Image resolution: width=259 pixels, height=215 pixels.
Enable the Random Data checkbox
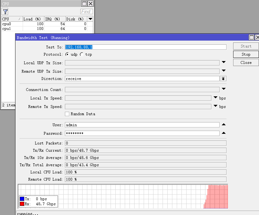[67, 114]
